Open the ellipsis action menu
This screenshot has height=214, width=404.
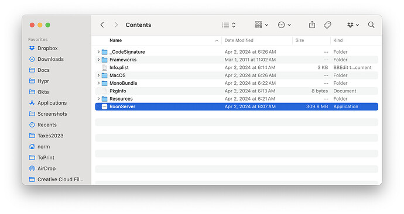pos(285,25)
